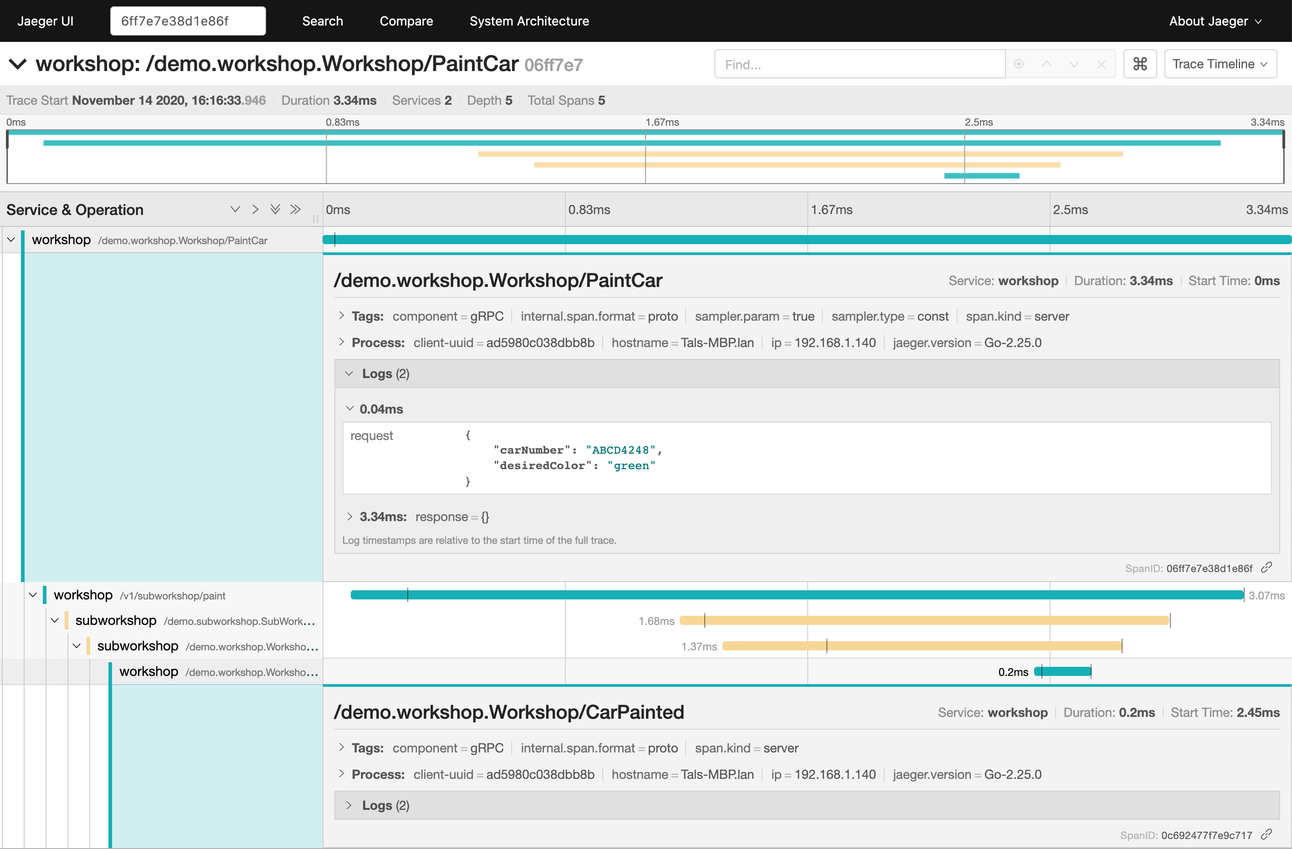Click SpanID text 06ff7e7e38d1e86f
The width and height of the screenshot is (1292, 849).
coord(1209,568)
